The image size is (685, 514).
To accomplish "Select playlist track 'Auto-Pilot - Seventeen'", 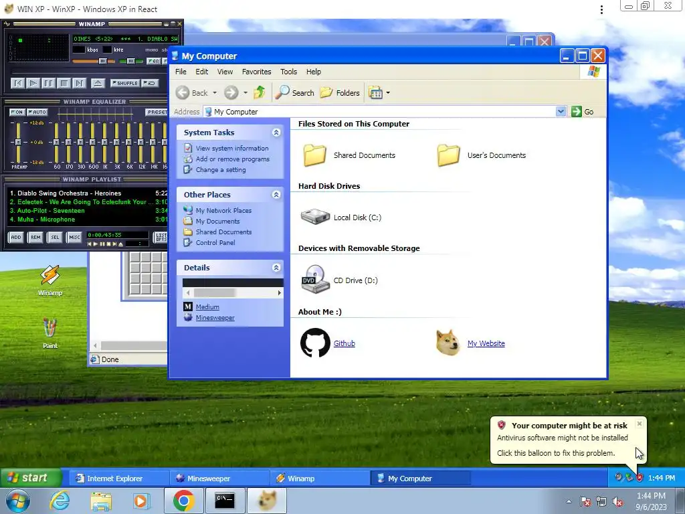I will [89, 211].
